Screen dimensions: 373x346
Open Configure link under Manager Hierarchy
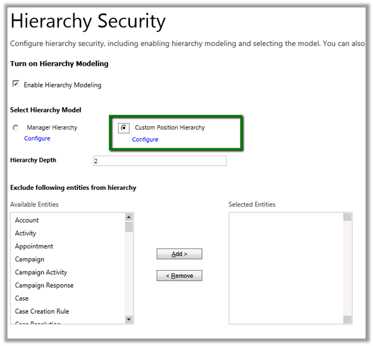(x=37, y=138)
